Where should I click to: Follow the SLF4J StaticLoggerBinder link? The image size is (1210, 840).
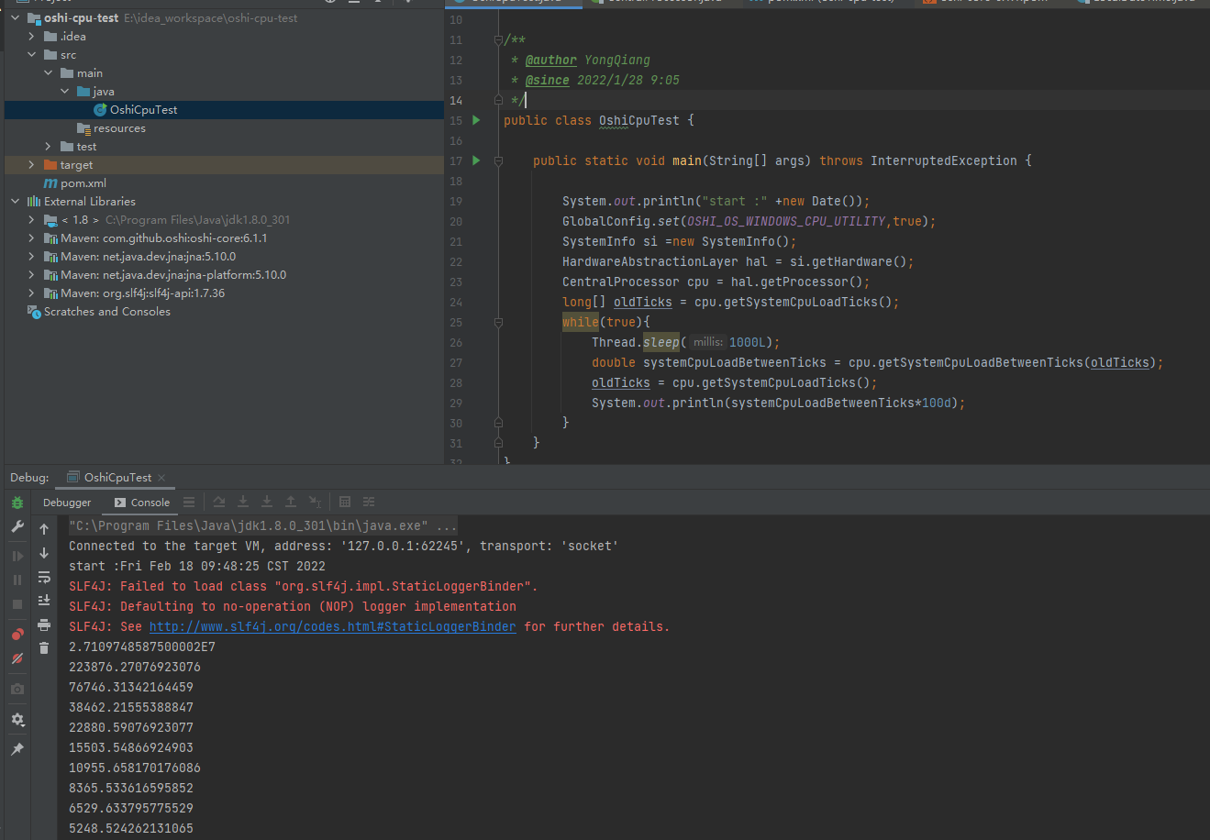point(332,626)
